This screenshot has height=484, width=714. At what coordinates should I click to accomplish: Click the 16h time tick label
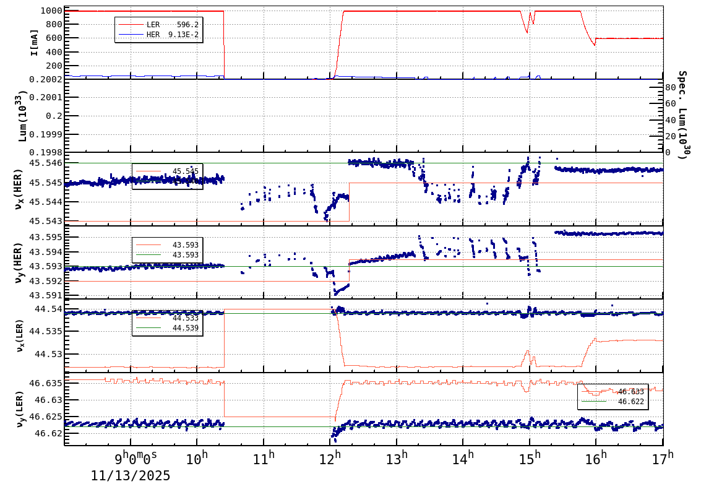(x=596, y=457)
